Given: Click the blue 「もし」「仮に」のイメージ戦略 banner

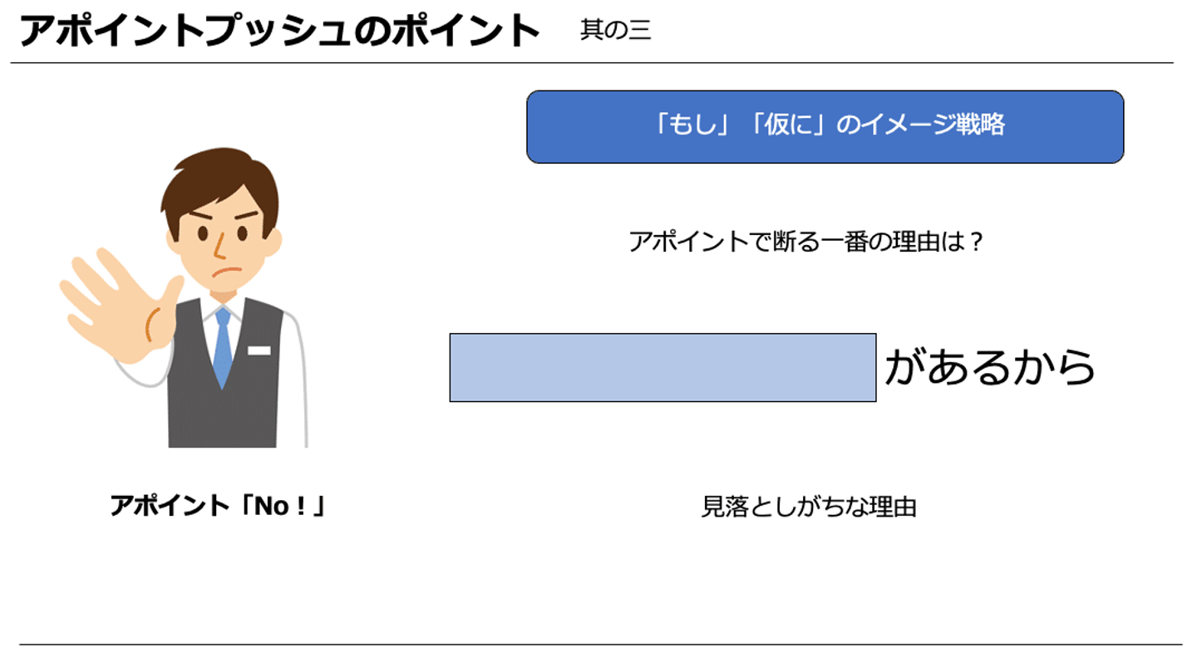Looking at the screenshot, I should tap(825, 126).
